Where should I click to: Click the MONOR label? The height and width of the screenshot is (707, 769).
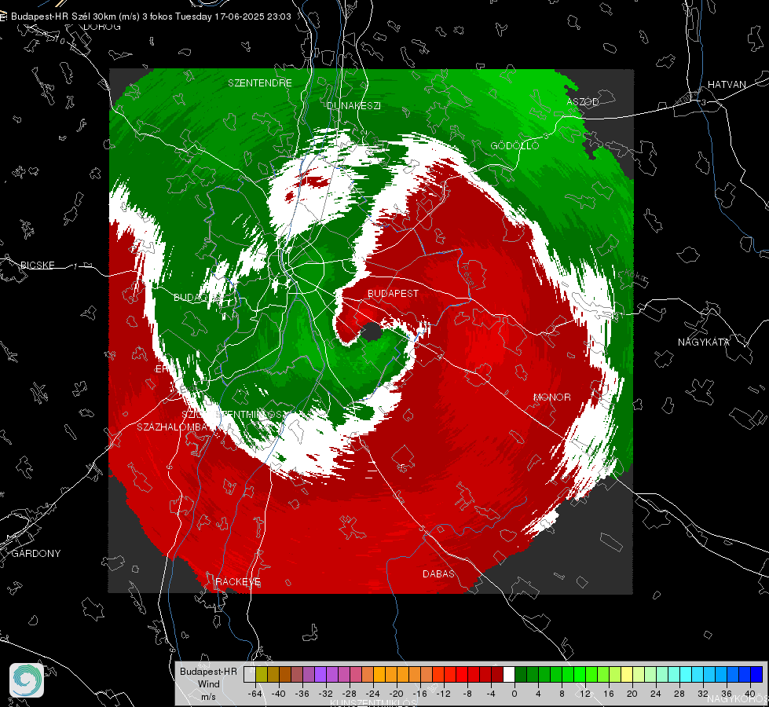click(x=552, y=397)
